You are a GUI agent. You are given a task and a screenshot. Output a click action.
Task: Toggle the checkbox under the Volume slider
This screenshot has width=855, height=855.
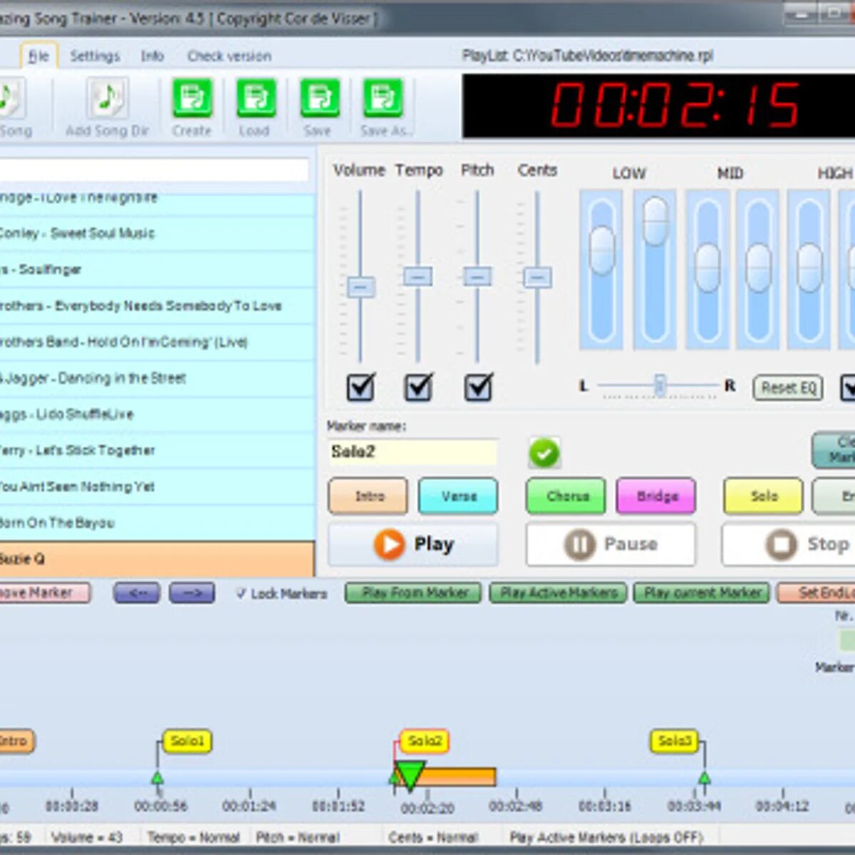click(x=361, y=388)
